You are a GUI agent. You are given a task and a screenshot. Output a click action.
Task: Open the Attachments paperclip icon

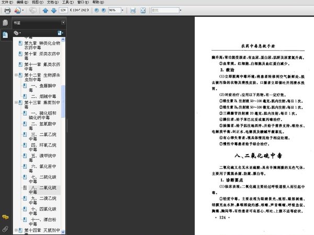coord(5,229)
